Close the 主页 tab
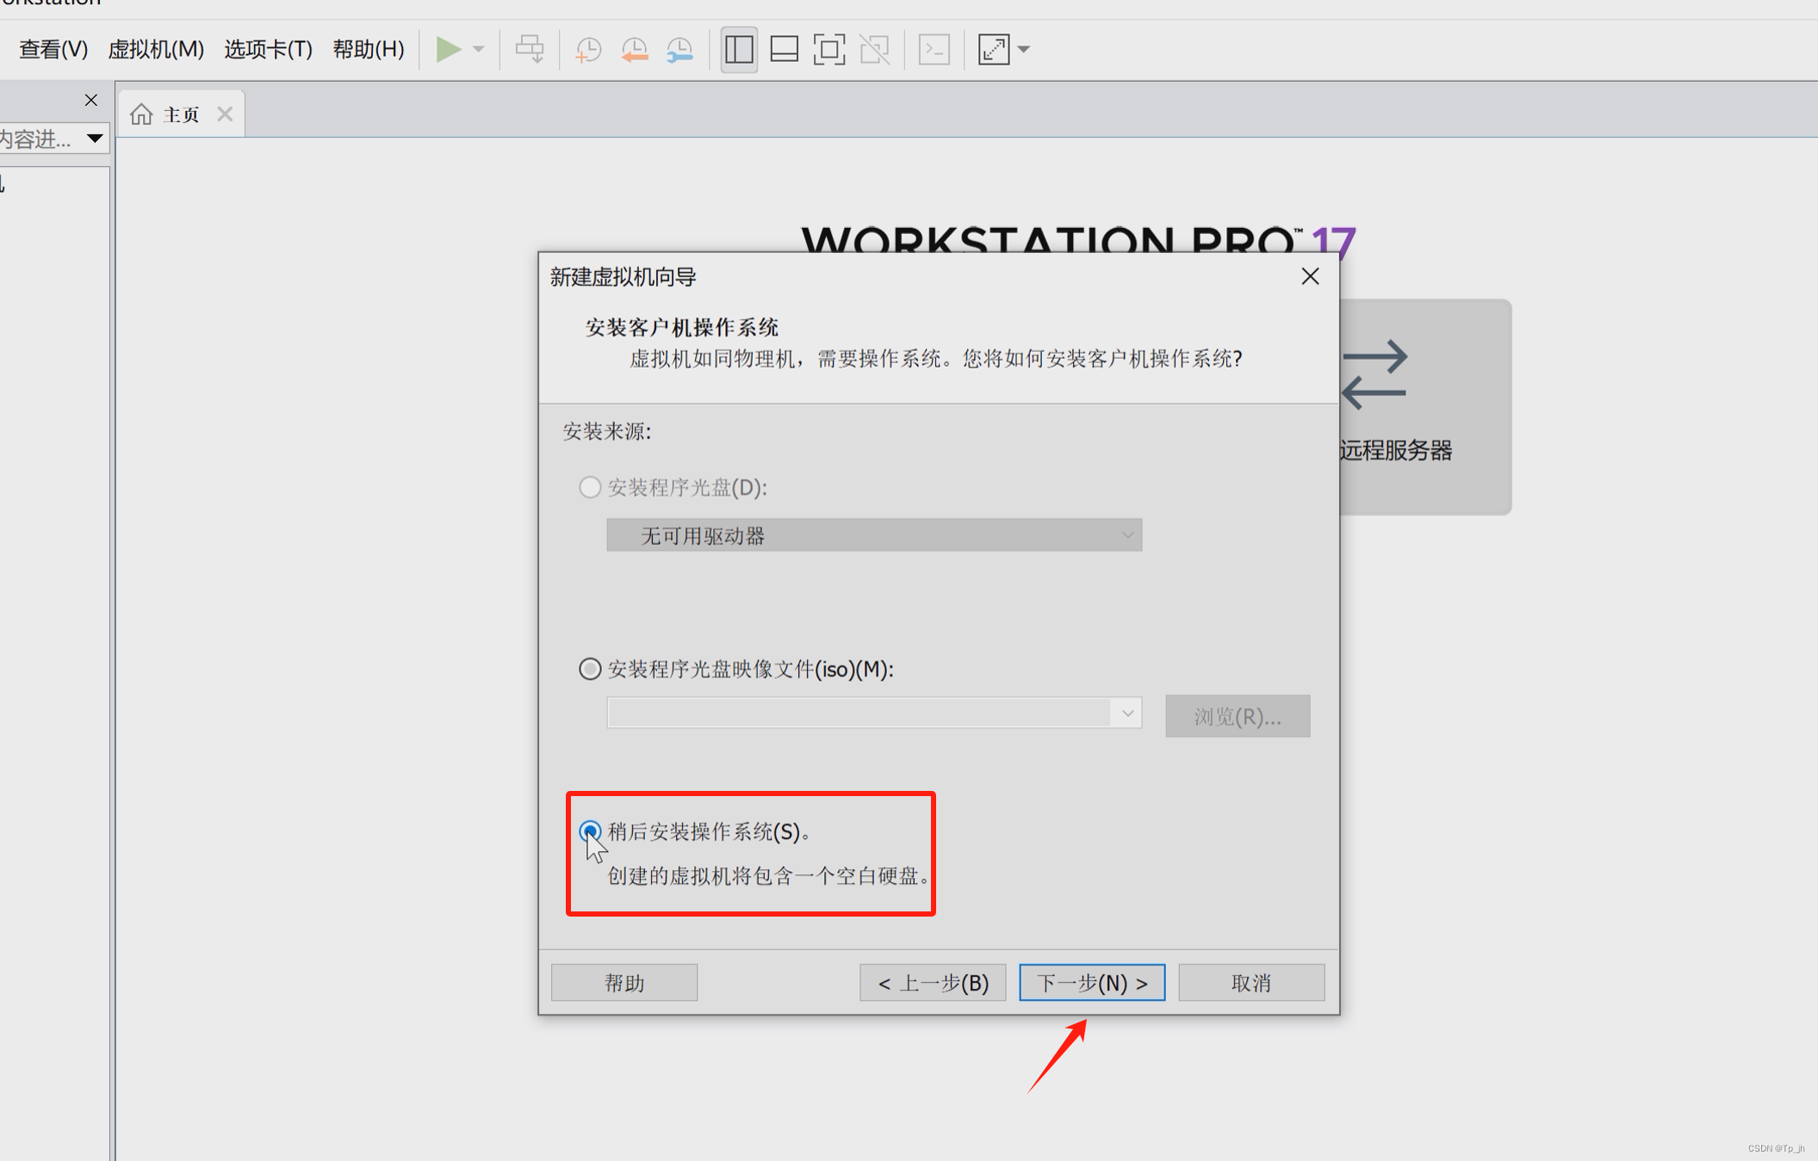Screen dimensions: 1818x1161 (225, 114)
